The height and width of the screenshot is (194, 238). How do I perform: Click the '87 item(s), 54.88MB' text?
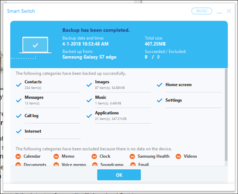pos(110,88)
